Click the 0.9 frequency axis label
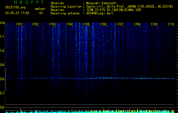The width and height of the screenshot is (178, 113). pos(2,65)
